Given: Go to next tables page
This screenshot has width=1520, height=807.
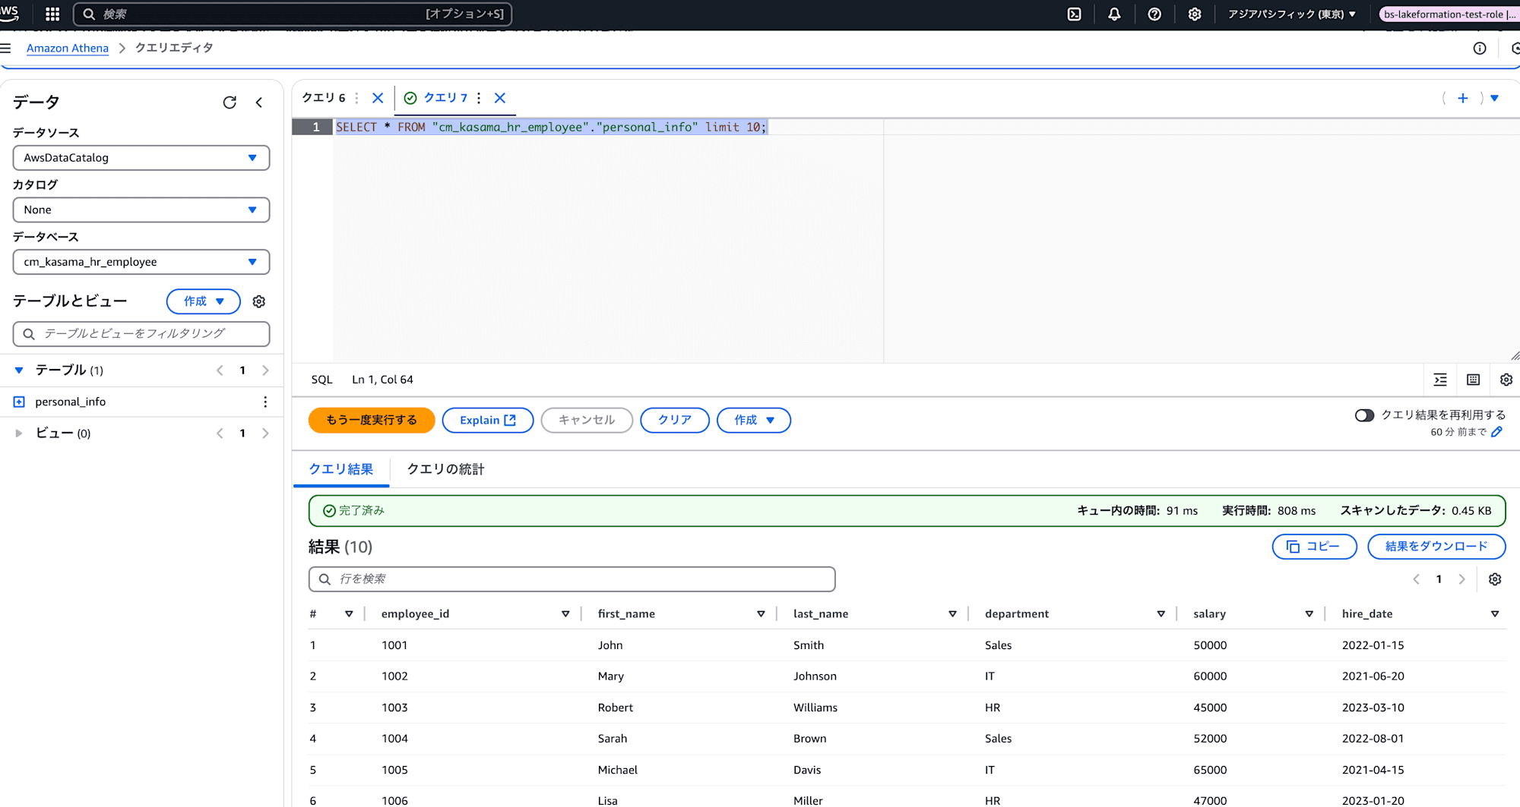Looking at the screenshot, I should tap(265, 370).
